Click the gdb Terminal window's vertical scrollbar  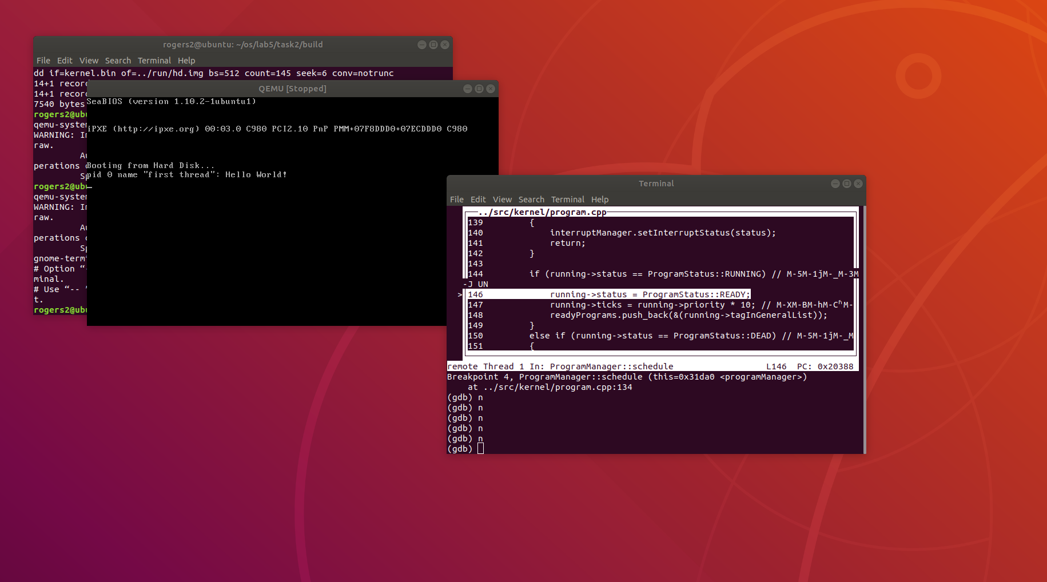point(864,329)
